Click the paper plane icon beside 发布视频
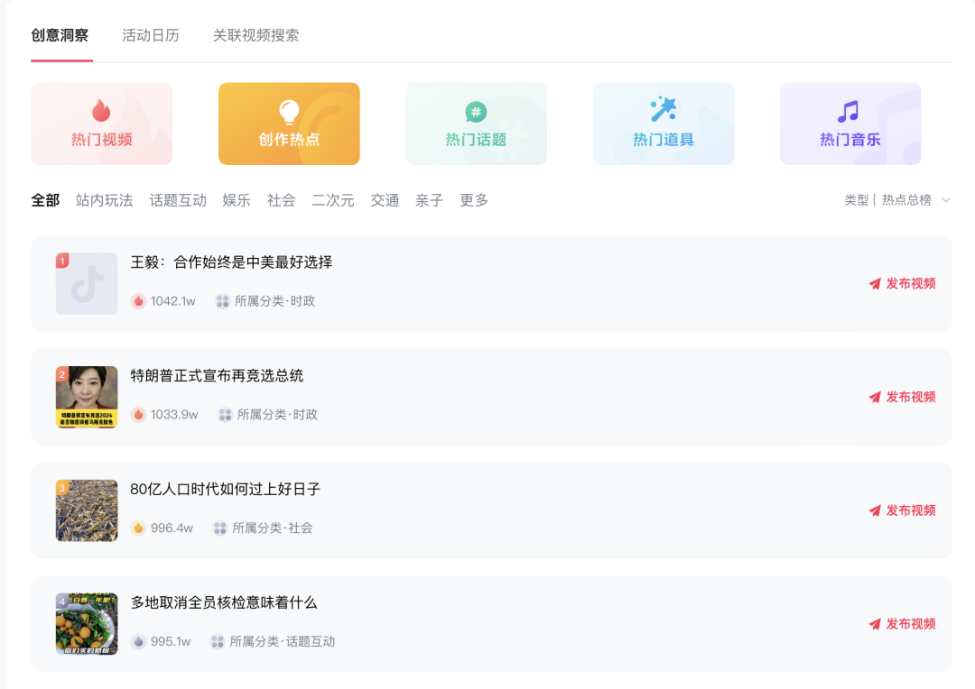 pyautogui.click(x=874, y=283)
